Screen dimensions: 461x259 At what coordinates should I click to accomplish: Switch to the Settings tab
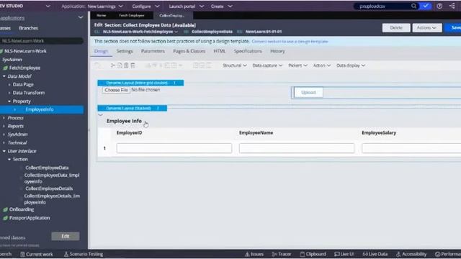coord(125,51)
